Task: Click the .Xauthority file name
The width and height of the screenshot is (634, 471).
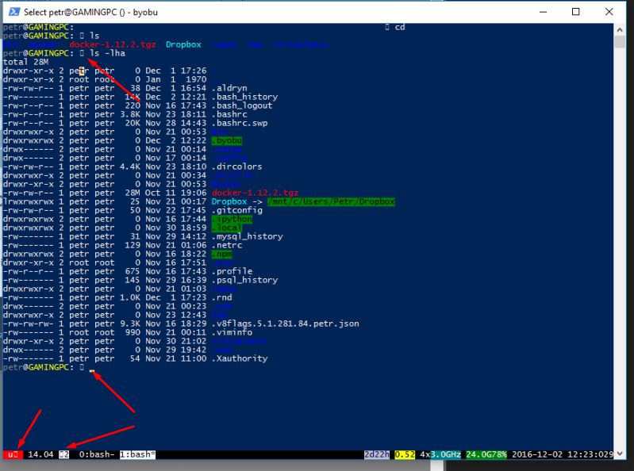Action: tap(240, 358)
